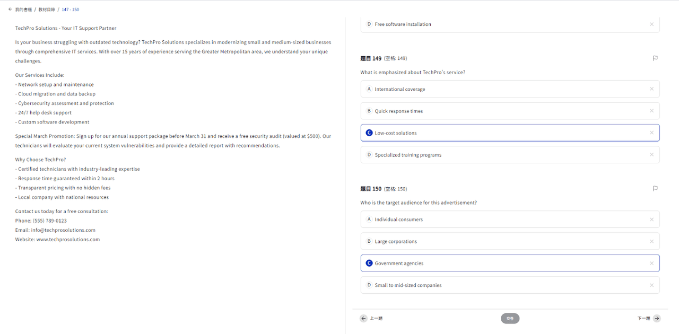Eliminate 'Large corporations' using its X icon

pyautogui.click(x=651, y=241)
